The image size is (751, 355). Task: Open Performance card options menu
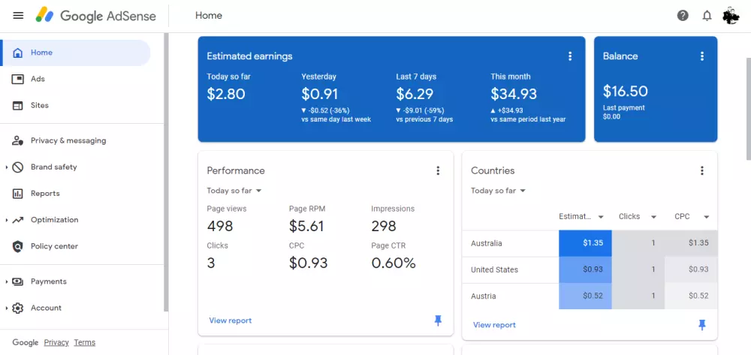pos(439,170)
